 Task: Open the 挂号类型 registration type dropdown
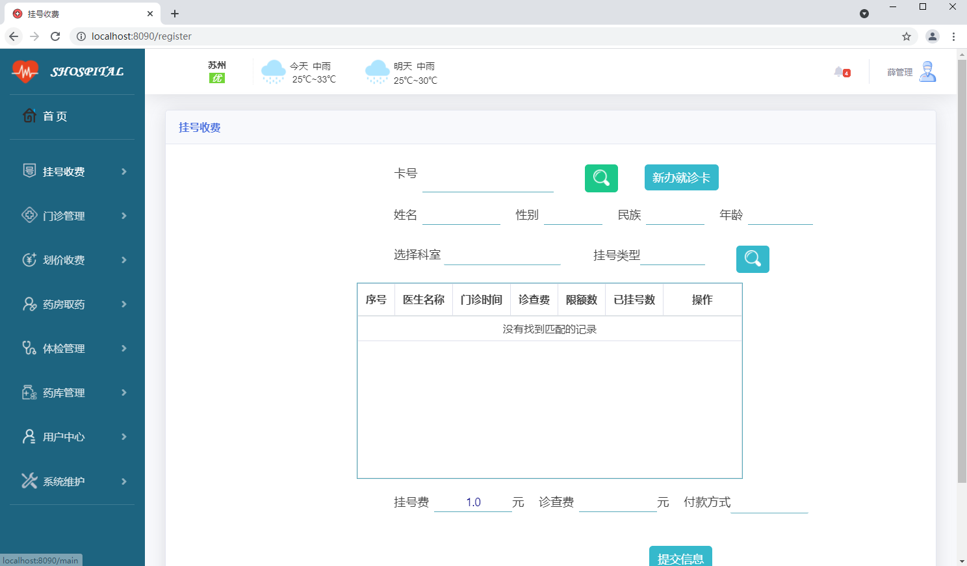pos(673,255)
